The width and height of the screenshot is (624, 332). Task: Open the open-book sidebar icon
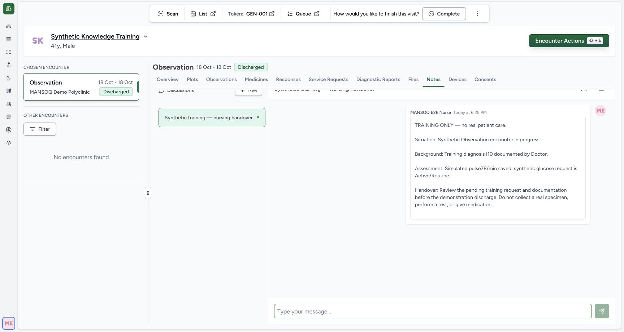(9, 91)
